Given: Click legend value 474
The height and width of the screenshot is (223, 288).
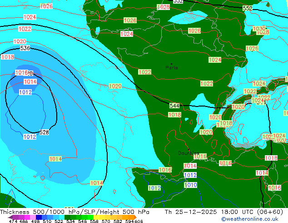Looking at the screenshot, I should 13,221.
